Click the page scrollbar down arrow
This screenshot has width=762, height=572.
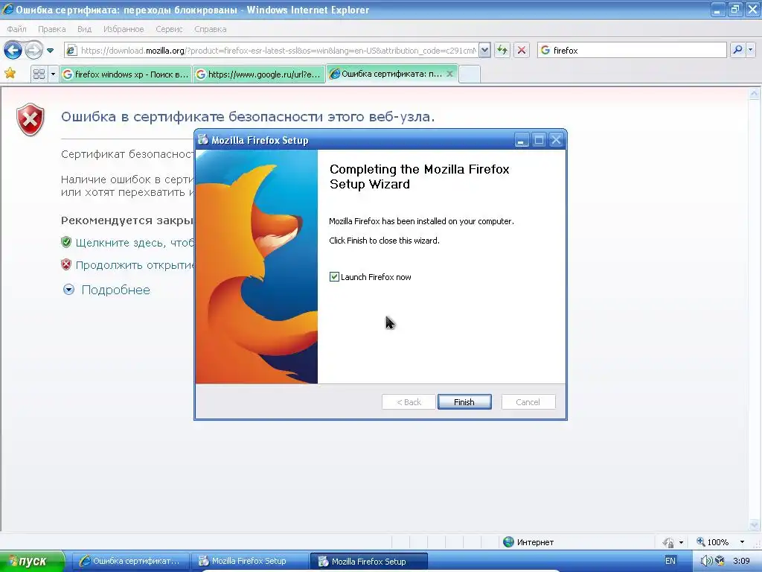[755, 524]
